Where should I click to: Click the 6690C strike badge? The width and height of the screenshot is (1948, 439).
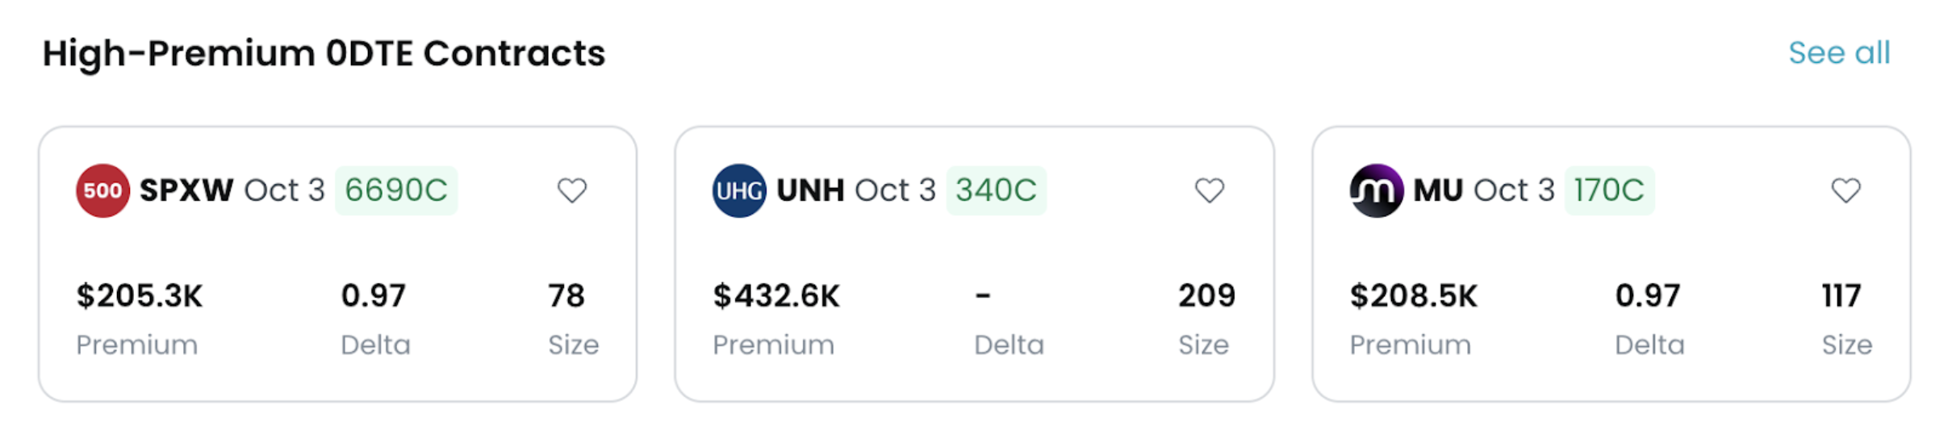[395, 190]
